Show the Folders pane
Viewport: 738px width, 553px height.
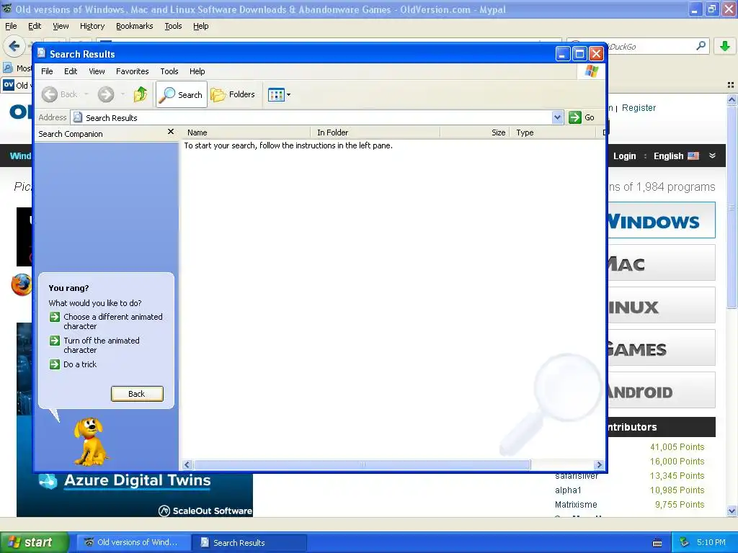point(233,94)
